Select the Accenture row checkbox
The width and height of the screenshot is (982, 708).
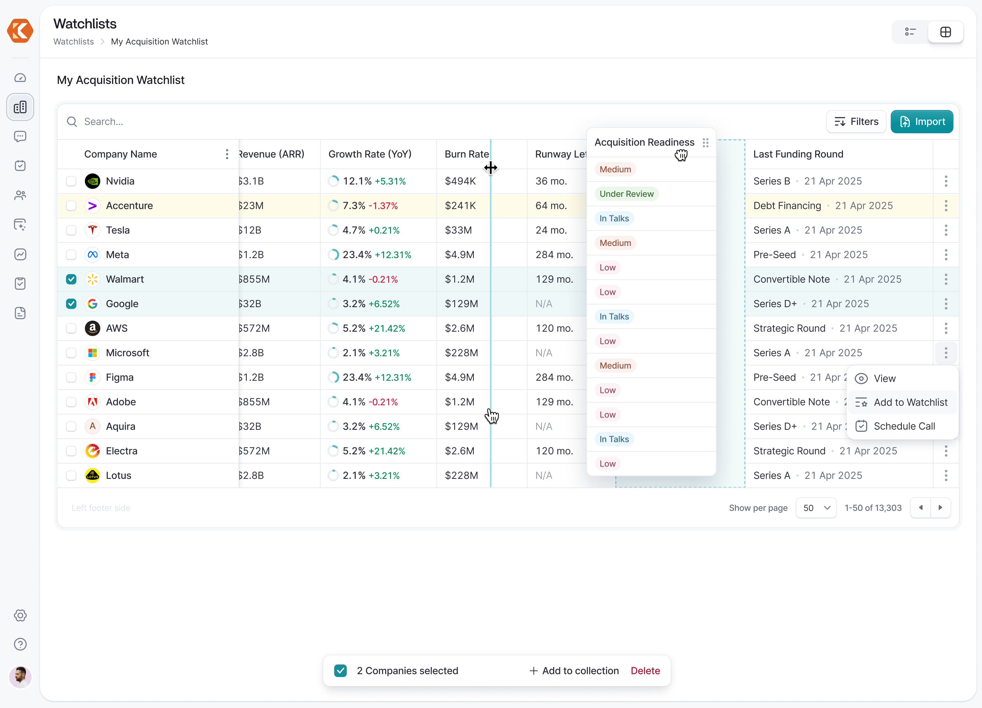(x=71, y=206)
